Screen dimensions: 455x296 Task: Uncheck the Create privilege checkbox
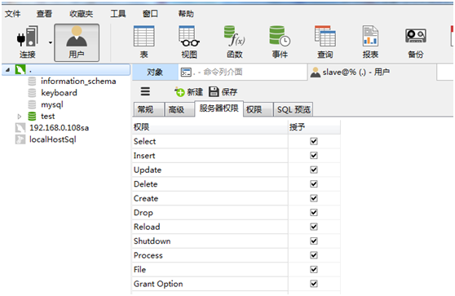[314, 198]
